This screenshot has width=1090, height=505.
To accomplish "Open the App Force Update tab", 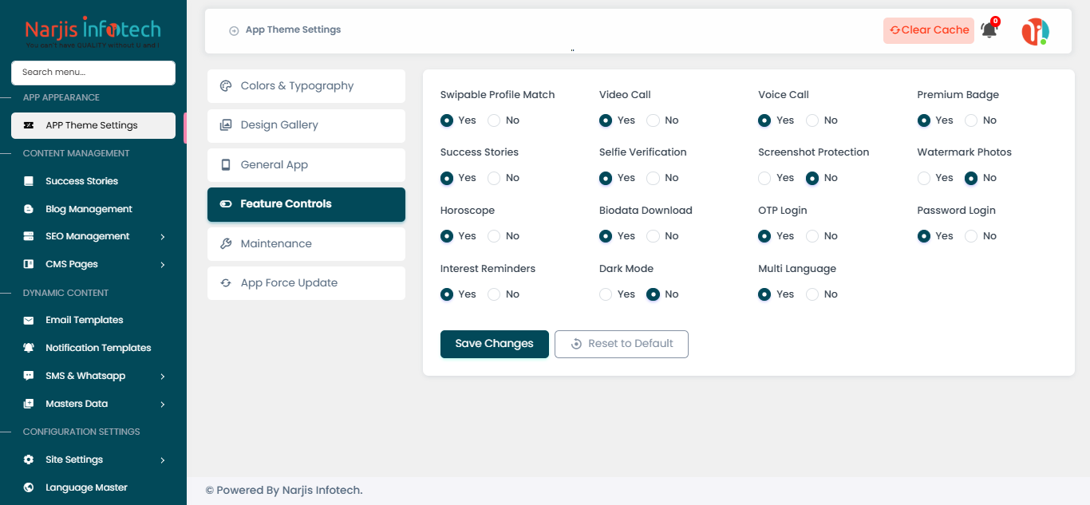I will (x=306, y=283).
